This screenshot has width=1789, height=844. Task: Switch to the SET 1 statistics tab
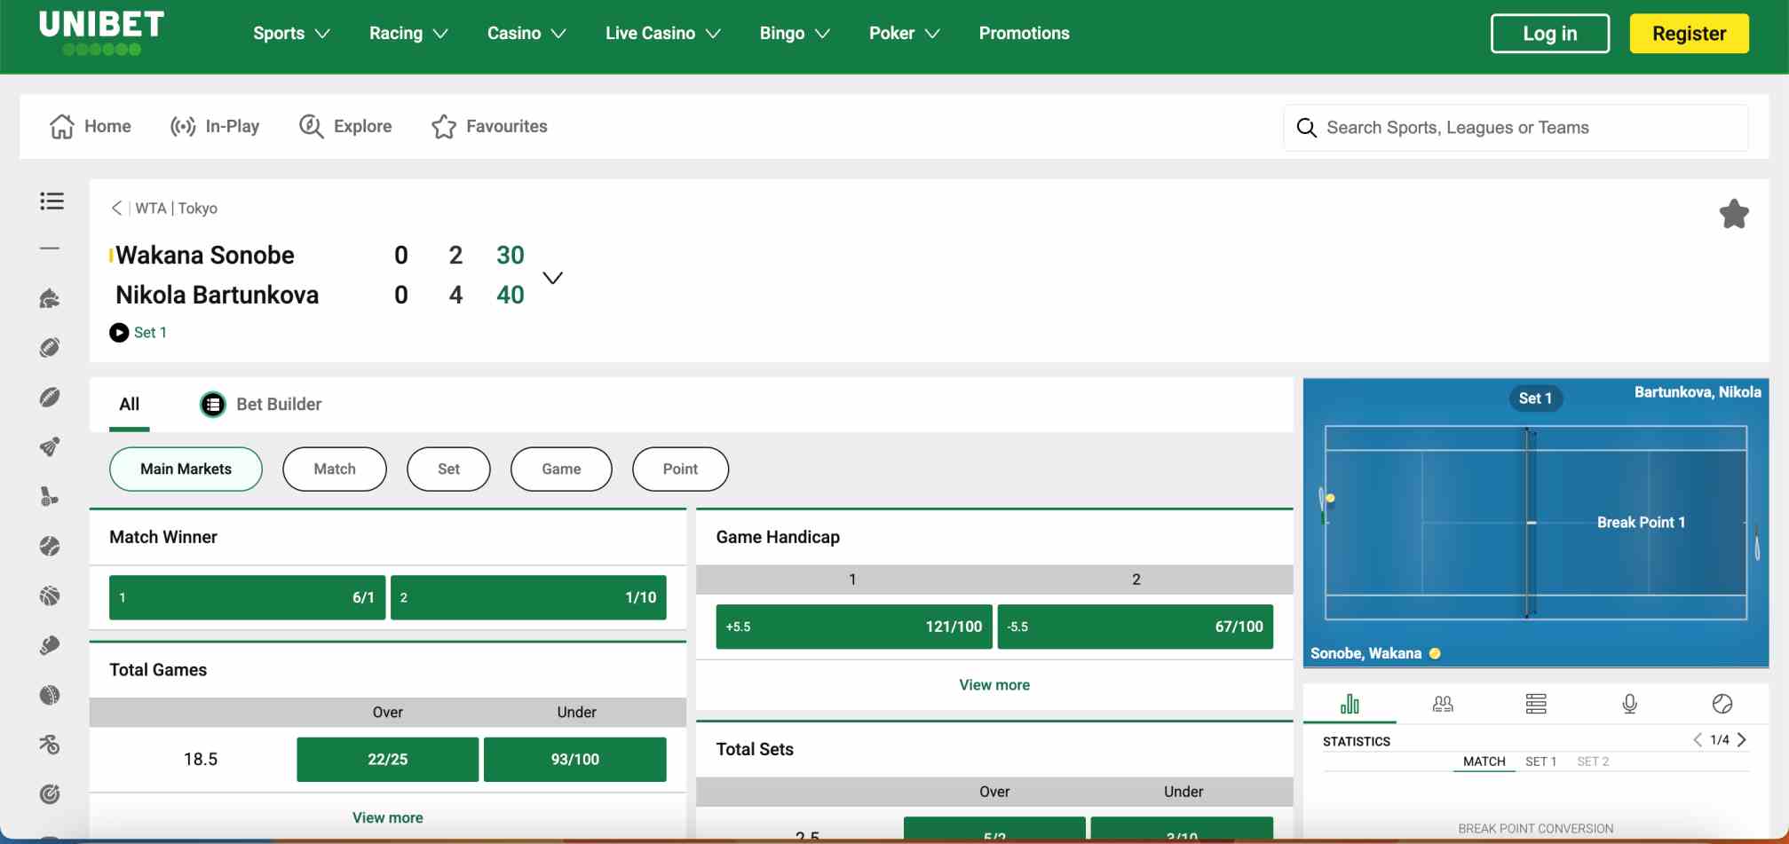coord(1541,761)
